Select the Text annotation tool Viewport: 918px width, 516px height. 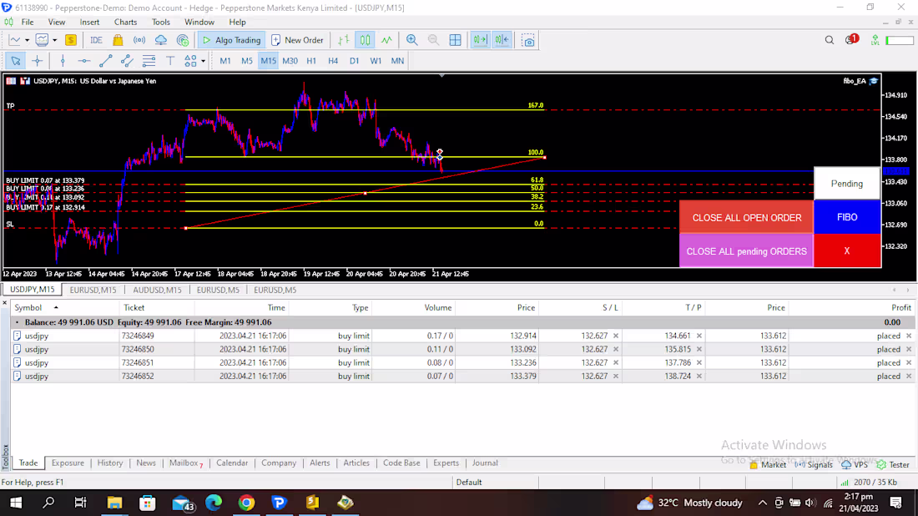click(169, 60)
